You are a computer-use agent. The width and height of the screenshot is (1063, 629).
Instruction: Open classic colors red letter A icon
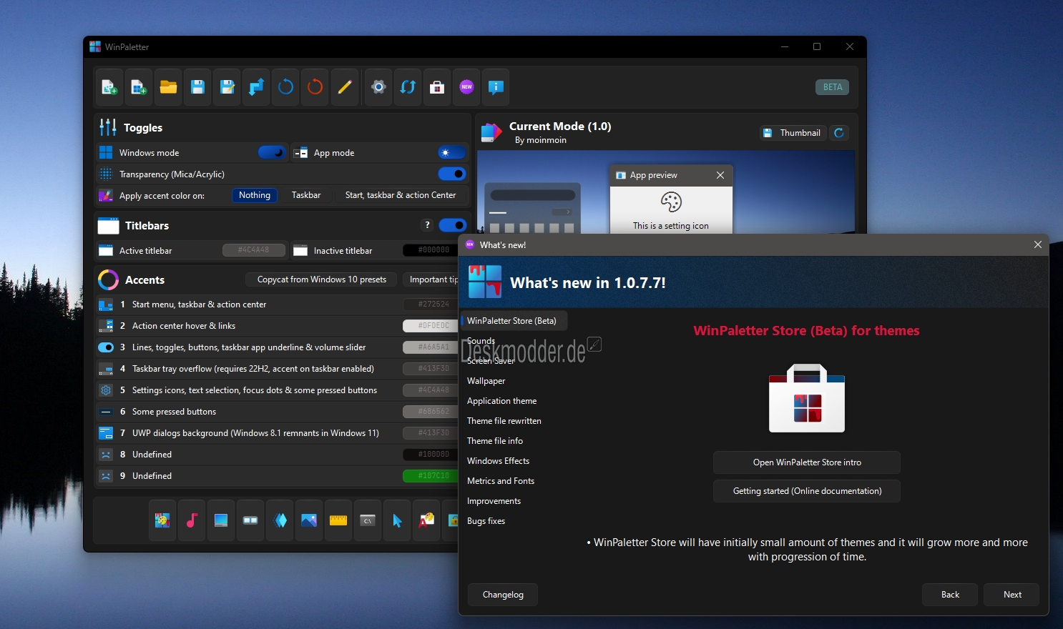point(426,520)
